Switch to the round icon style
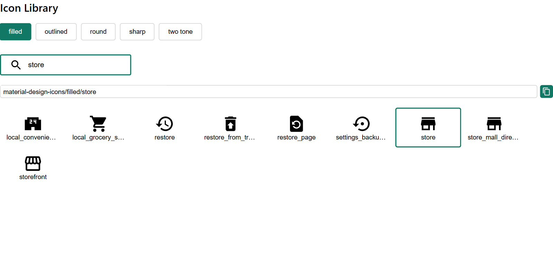The height and width of the screenshot is (269, 553). [98, 32]
